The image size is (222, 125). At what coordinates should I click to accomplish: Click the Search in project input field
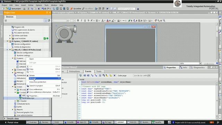click(x=126, y=9)
